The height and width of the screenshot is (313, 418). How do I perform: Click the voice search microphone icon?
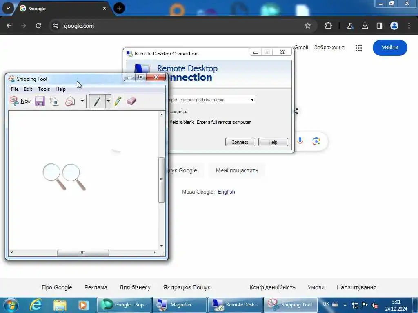[x=300, y=141]
